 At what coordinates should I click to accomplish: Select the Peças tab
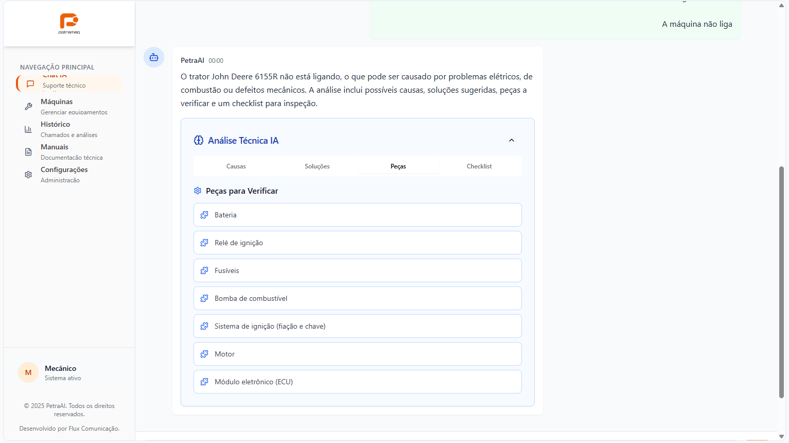point(398,166)
